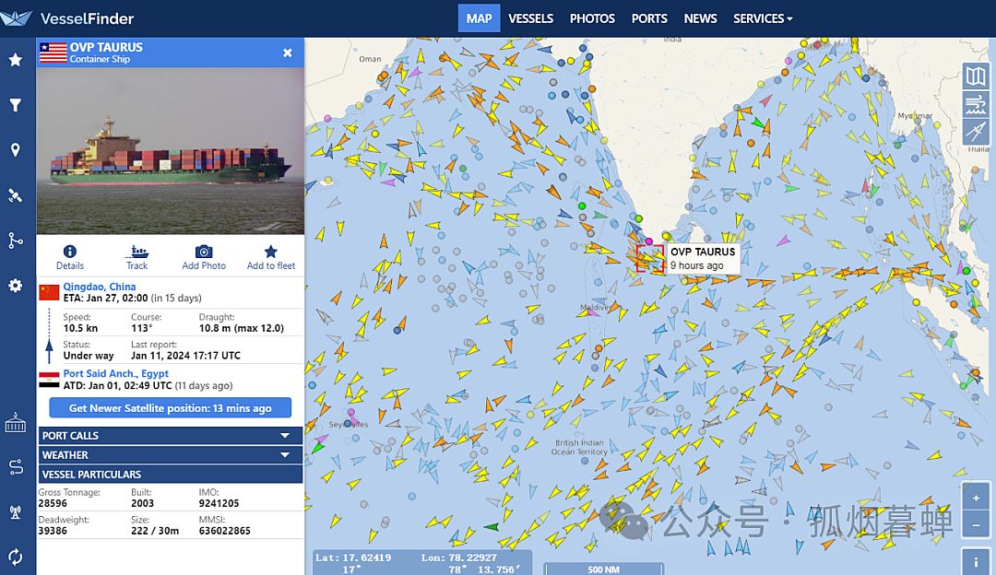Open the SERVICES dropdown menu
996x575 pixels.
click(763, 18)
